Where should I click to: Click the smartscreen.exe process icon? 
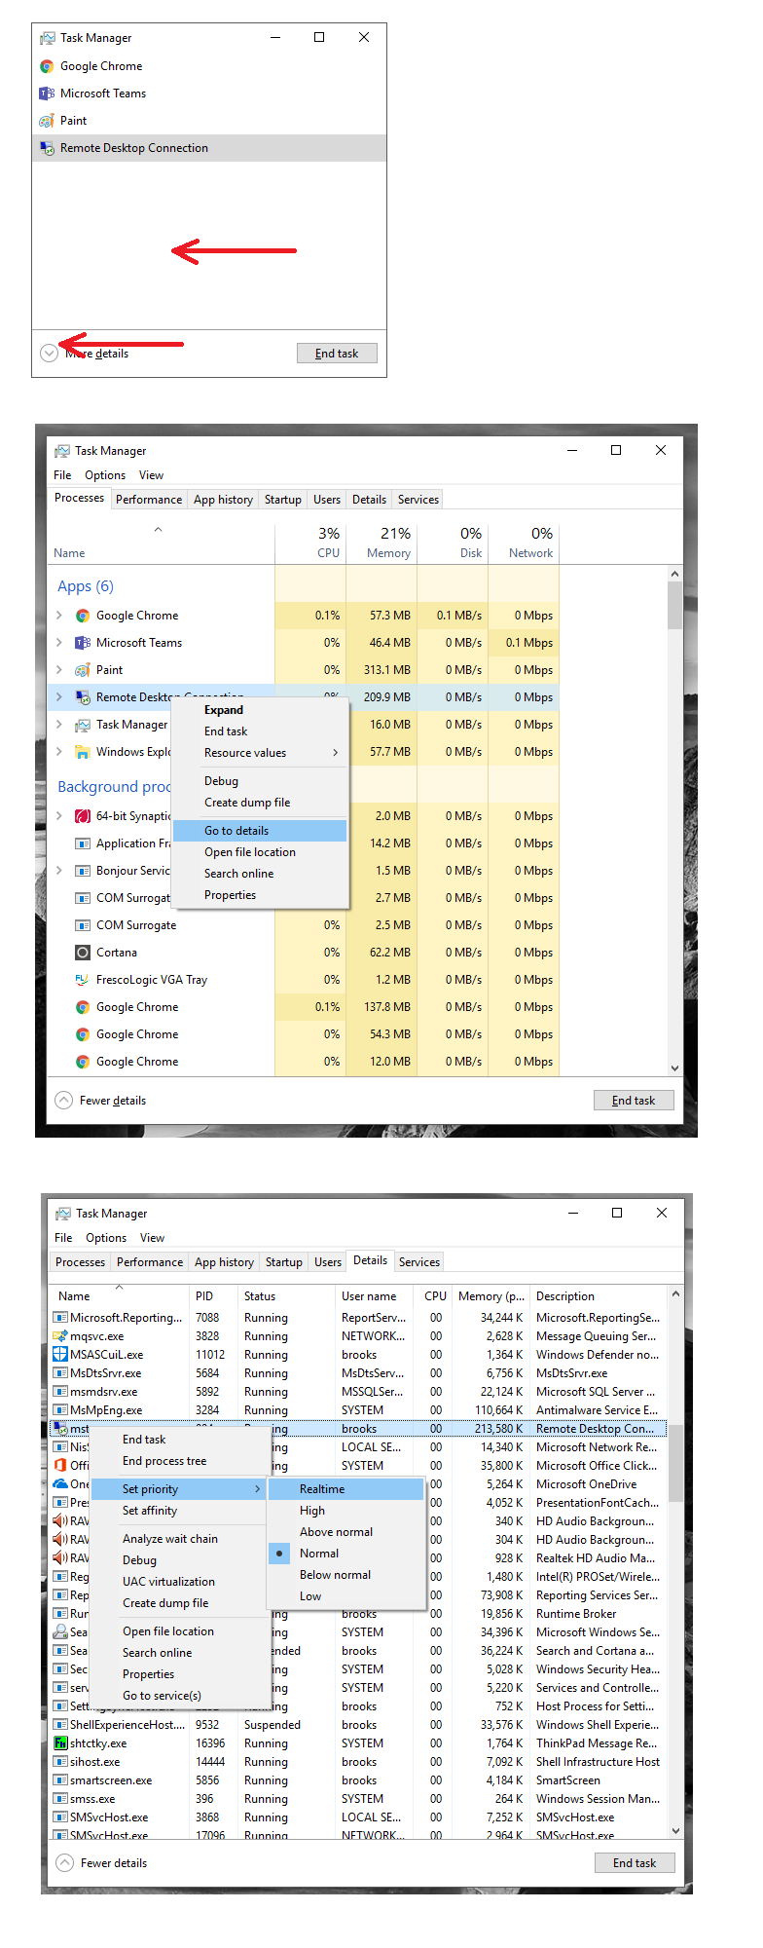tap(60, 1780)
